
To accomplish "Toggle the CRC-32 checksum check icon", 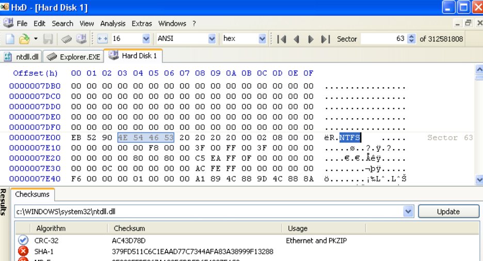I will (23, 240).
